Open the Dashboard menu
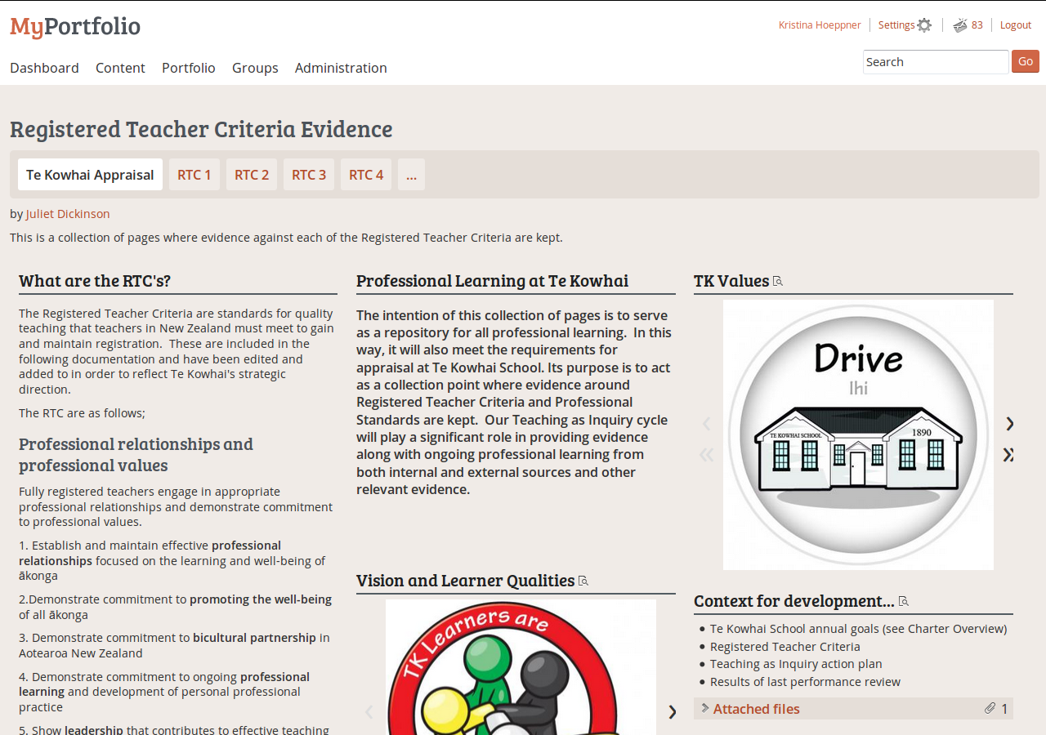The width and height of the screenshot is (1046, 735). tap(44, 68)
